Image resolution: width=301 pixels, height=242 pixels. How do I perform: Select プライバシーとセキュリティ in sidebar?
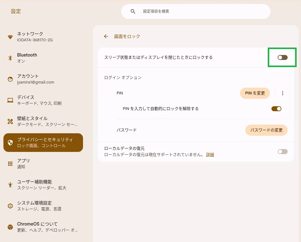[43, 143]
